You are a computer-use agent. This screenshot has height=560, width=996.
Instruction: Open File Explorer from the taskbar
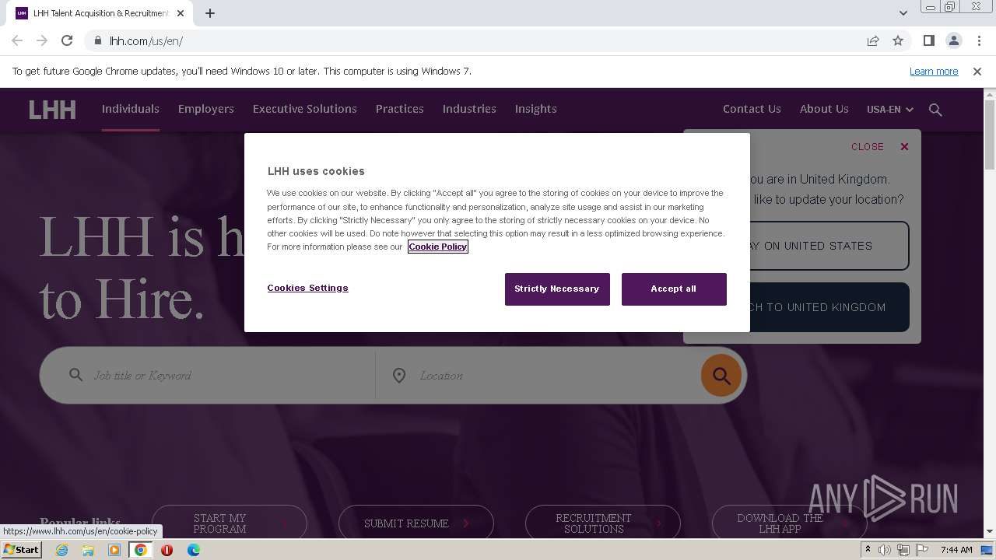[x=88, y=550]
